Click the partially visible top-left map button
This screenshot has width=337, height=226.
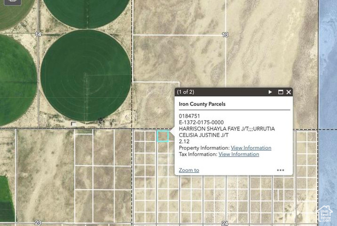coord(11,2)
